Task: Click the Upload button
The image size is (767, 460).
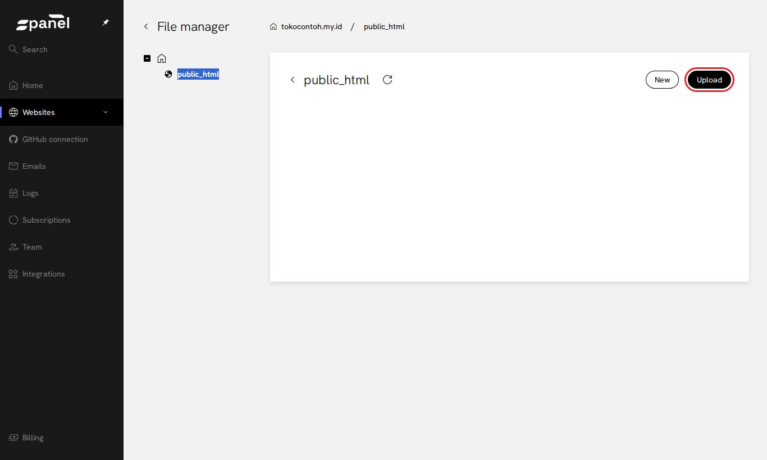Action: tap(709, 80)
